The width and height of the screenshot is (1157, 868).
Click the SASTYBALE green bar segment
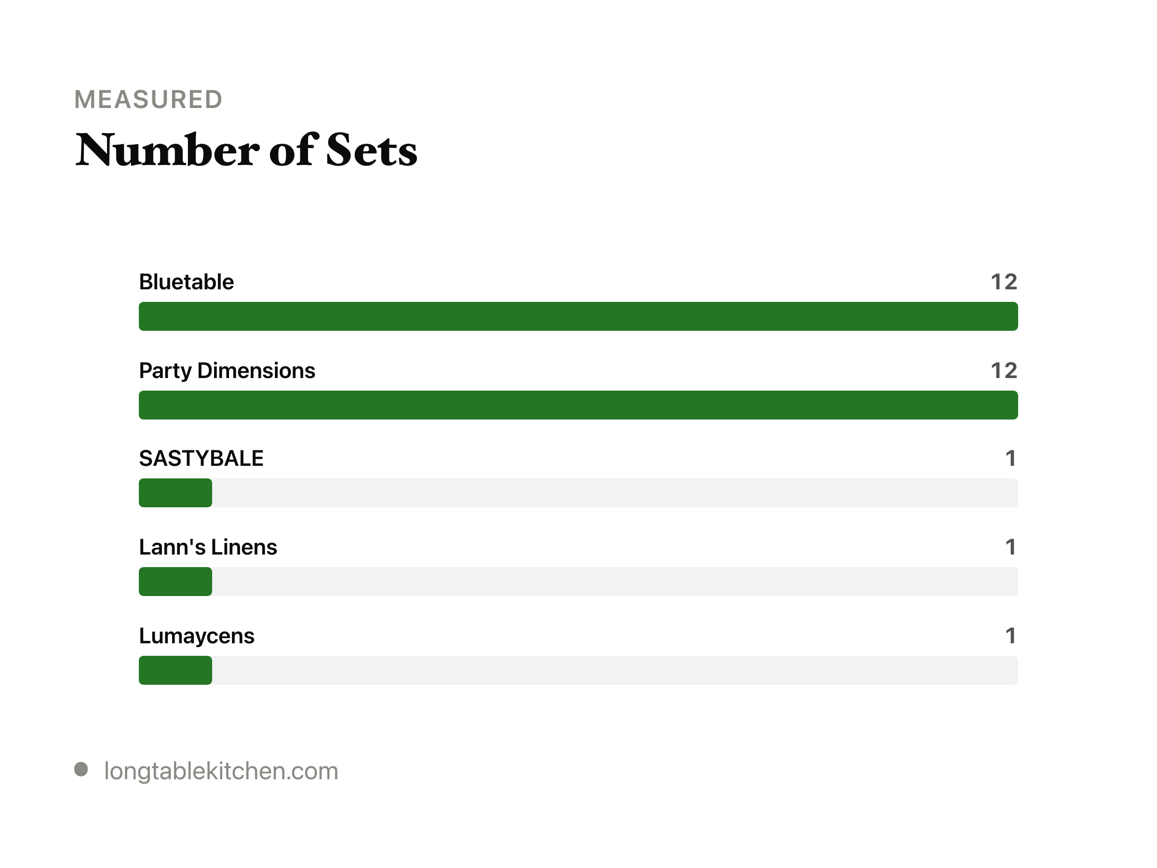175,493
